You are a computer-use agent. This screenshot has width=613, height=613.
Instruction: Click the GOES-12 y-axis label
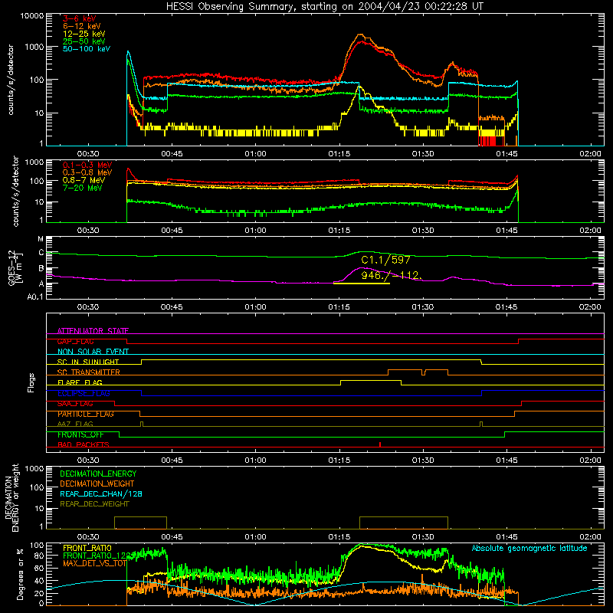tap(14, 267)
